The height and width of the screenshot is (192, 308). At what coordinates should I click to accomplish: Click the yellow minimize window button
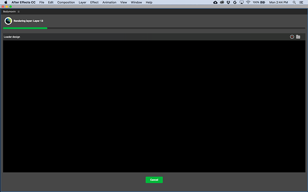[x=7, y=7]
